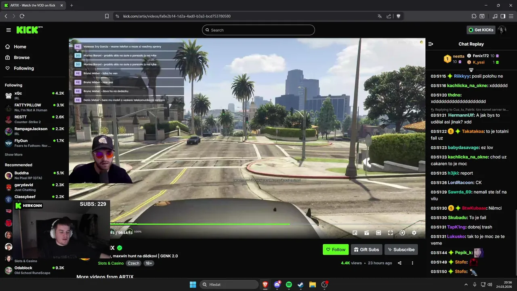This screenshot has width=517, height=291.
Task: Open the Slots & Casino category link
Action: coord(111,263)
